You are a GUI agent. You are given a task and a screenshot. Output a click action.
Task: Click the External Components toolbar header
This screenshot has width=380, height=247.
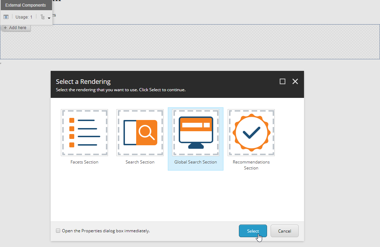point(26,5)
